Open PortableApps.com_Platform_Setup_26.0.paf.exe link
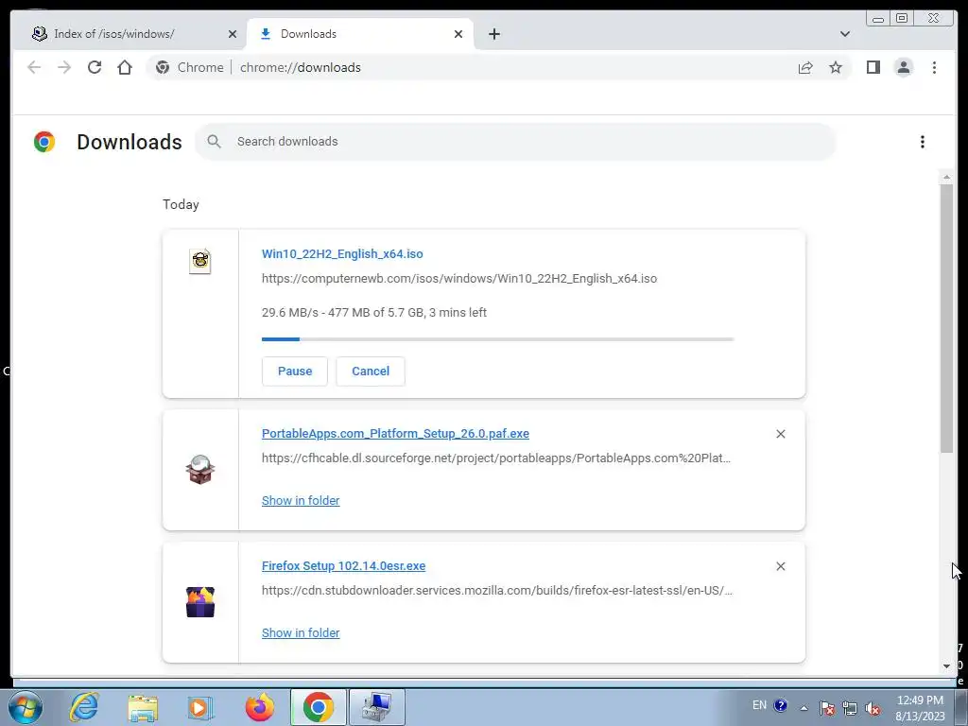The height and width of the screenshot is (726, 968). [395, 433]
